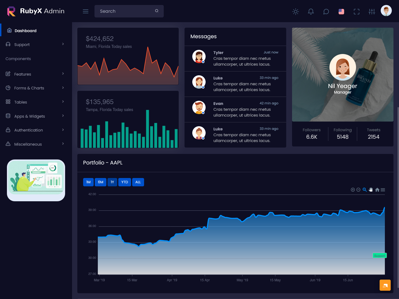The image size is (399, 299).
Task: Open the chat messages bubble icon
Action: pos(326,12)
